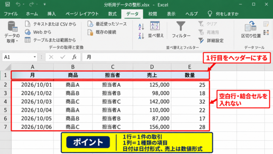The height and width of the screenshot is (154, 273).
Task: Click the Web globe icon
Action: pyautogui.click(x=28, y=32)
